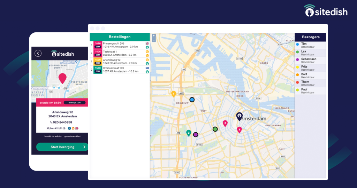Click green map marker number 2
The width and height of the screenshot is (357, 188).
[x=189, y=133]
